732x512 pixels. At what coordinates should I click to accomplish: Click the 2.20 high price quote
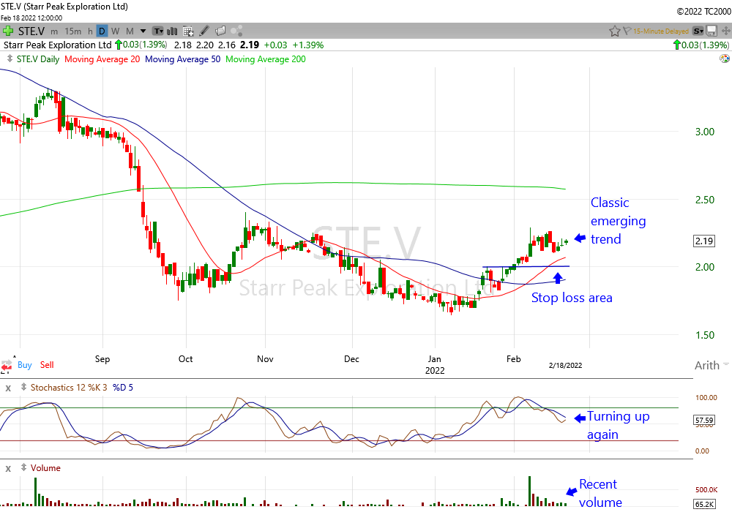tap(204, 45)
